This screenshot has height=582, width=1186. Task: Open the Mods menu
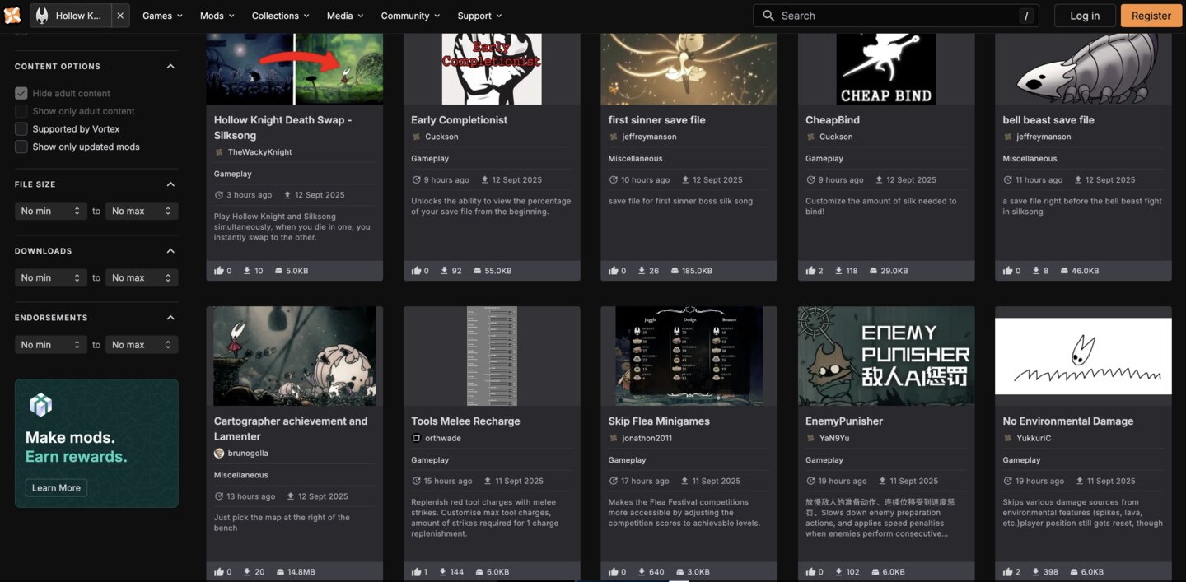pos(217,16)
